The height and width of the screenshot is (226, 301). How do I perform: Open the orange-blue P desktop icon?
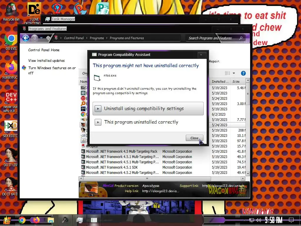click(x=80, y=9)
